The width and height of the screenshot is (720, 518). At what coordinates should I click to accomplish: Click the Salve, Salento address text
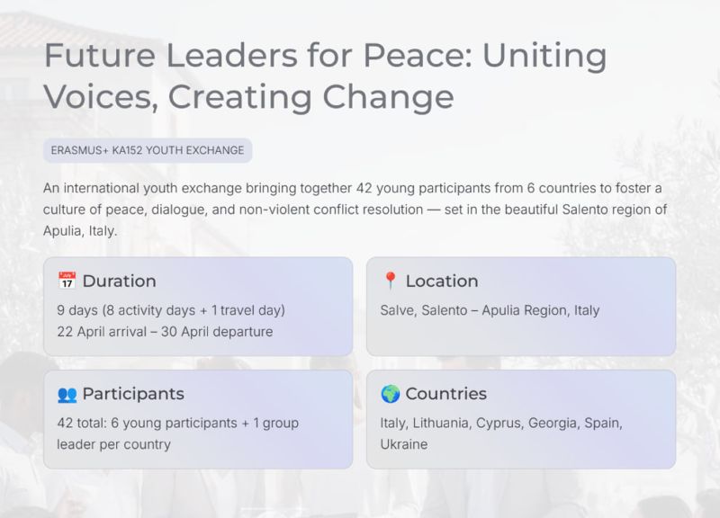click(x=490, y=310)
